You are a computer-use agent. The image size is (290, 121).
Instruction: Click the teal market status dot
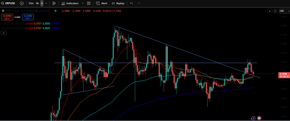tap(55, 11)
